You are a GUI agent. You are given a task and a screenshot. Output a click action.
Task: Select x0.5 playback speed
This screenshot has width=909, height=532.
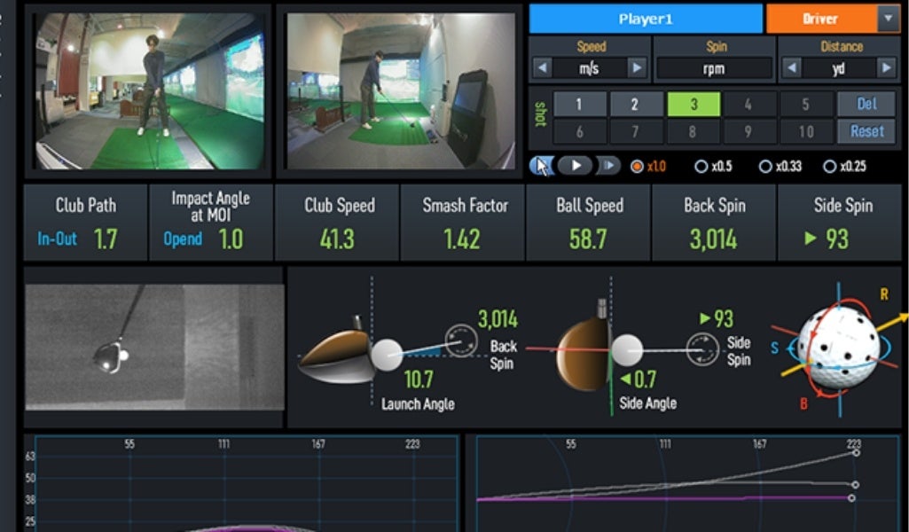coord(714,167)
